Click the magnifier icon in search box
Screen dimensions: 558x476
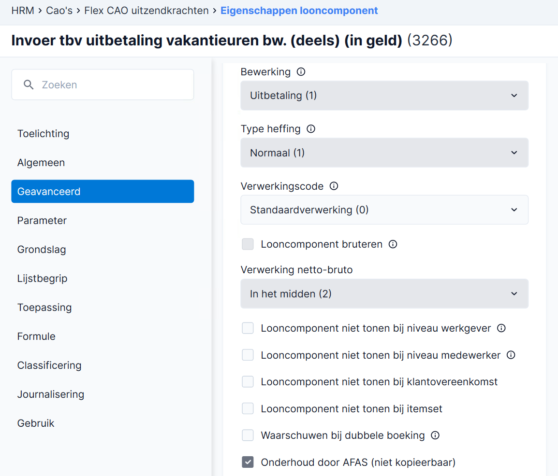(x=29, y=84)
